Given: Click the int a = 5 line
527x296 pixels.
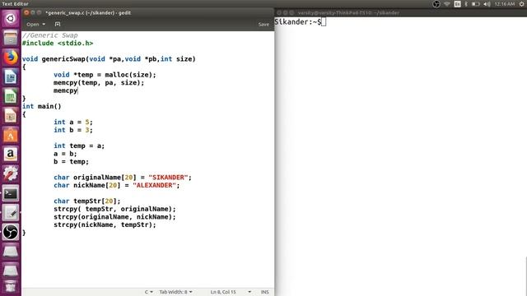Looking at the screenshot, I should pos(73,122).
